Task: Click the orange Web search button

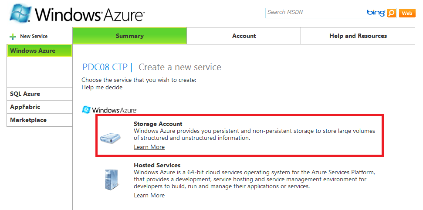Action: pos(407,13)
